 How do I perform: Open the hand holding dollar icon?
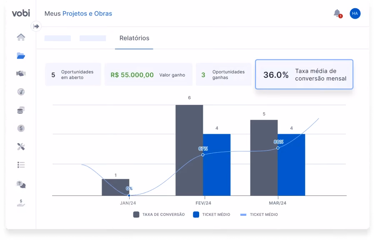(21, 203)
